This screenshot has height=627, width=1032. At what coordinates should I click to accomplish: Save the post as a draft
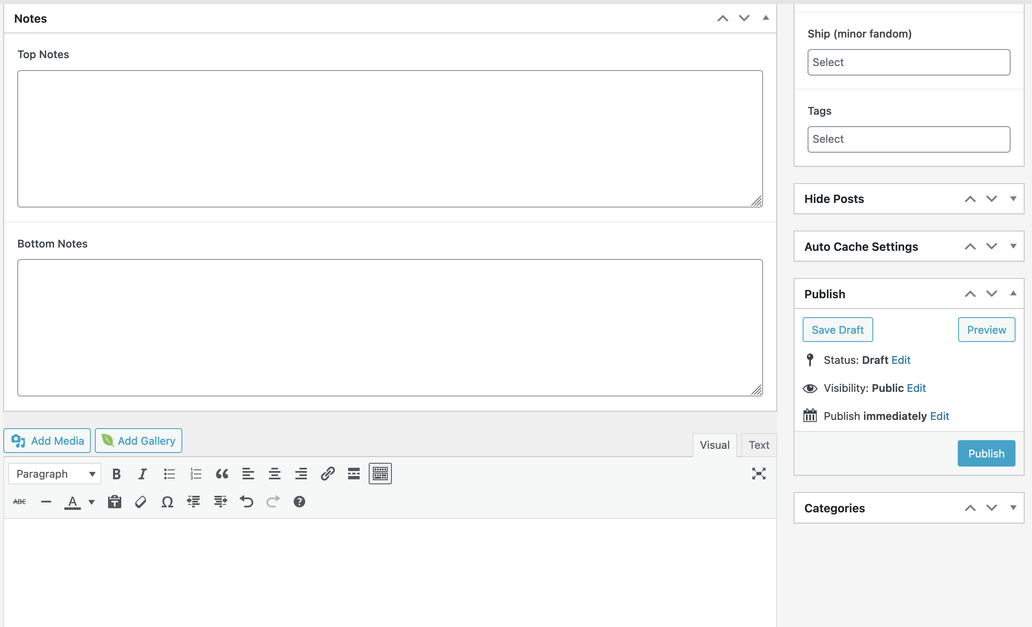coord(837,330)
